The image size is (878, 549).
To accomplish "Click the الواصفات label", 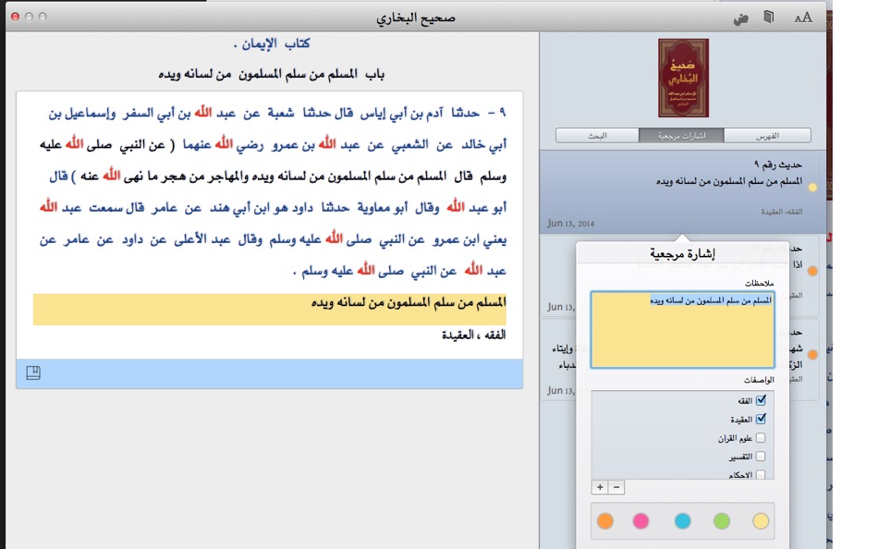I will click(759, 380).
